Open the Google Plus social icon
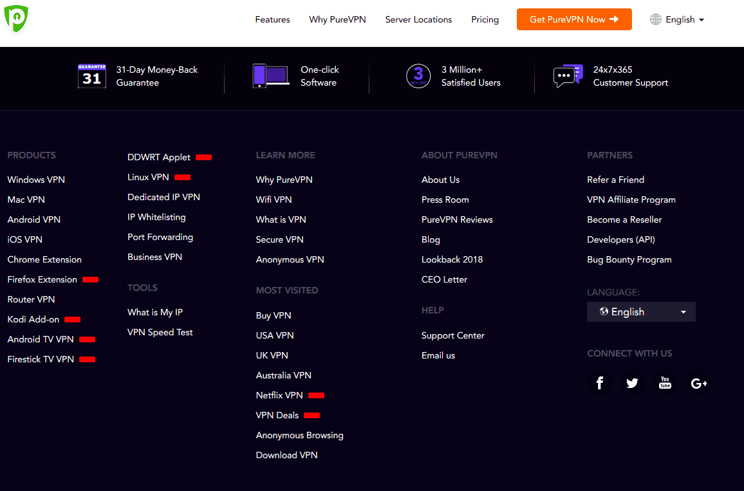Viewport: 744px width, 491px height. click(698, 384)
